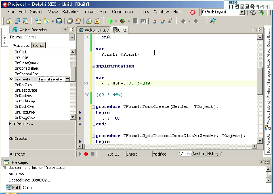Click the Open folder toolbar icon
This screenshot has height=194, width=273.
point(46,21)
